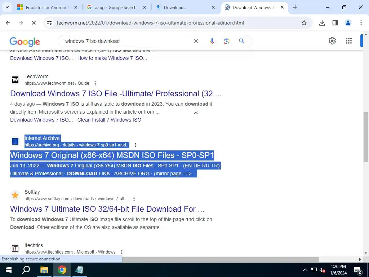
Task: Select Chrome icon in taskbar
Action: (x=62, y=270)
